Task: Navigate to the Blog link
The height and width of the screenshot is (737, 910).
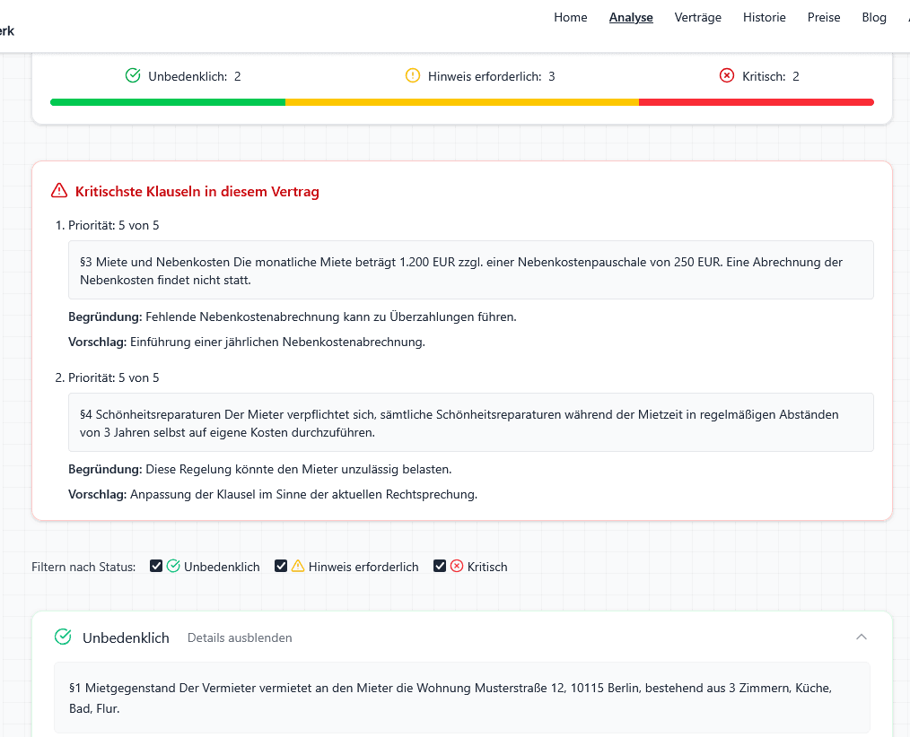Action: (873, 18)
